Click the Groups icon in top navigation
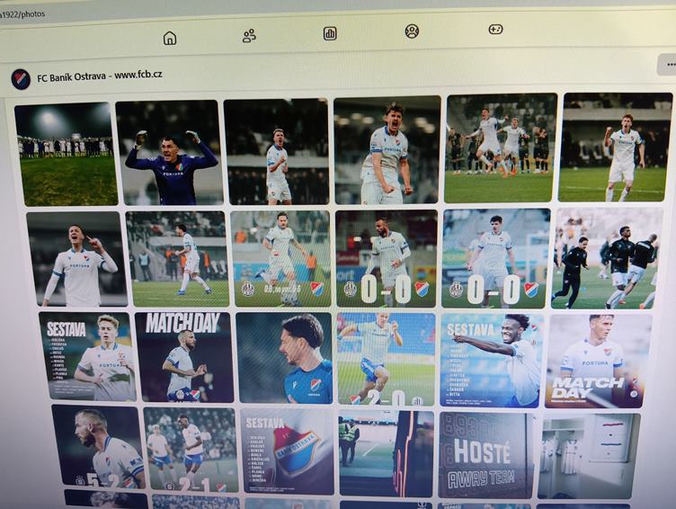Image resolution: width=676 pixels, height=509 pixels. (412, 31)
